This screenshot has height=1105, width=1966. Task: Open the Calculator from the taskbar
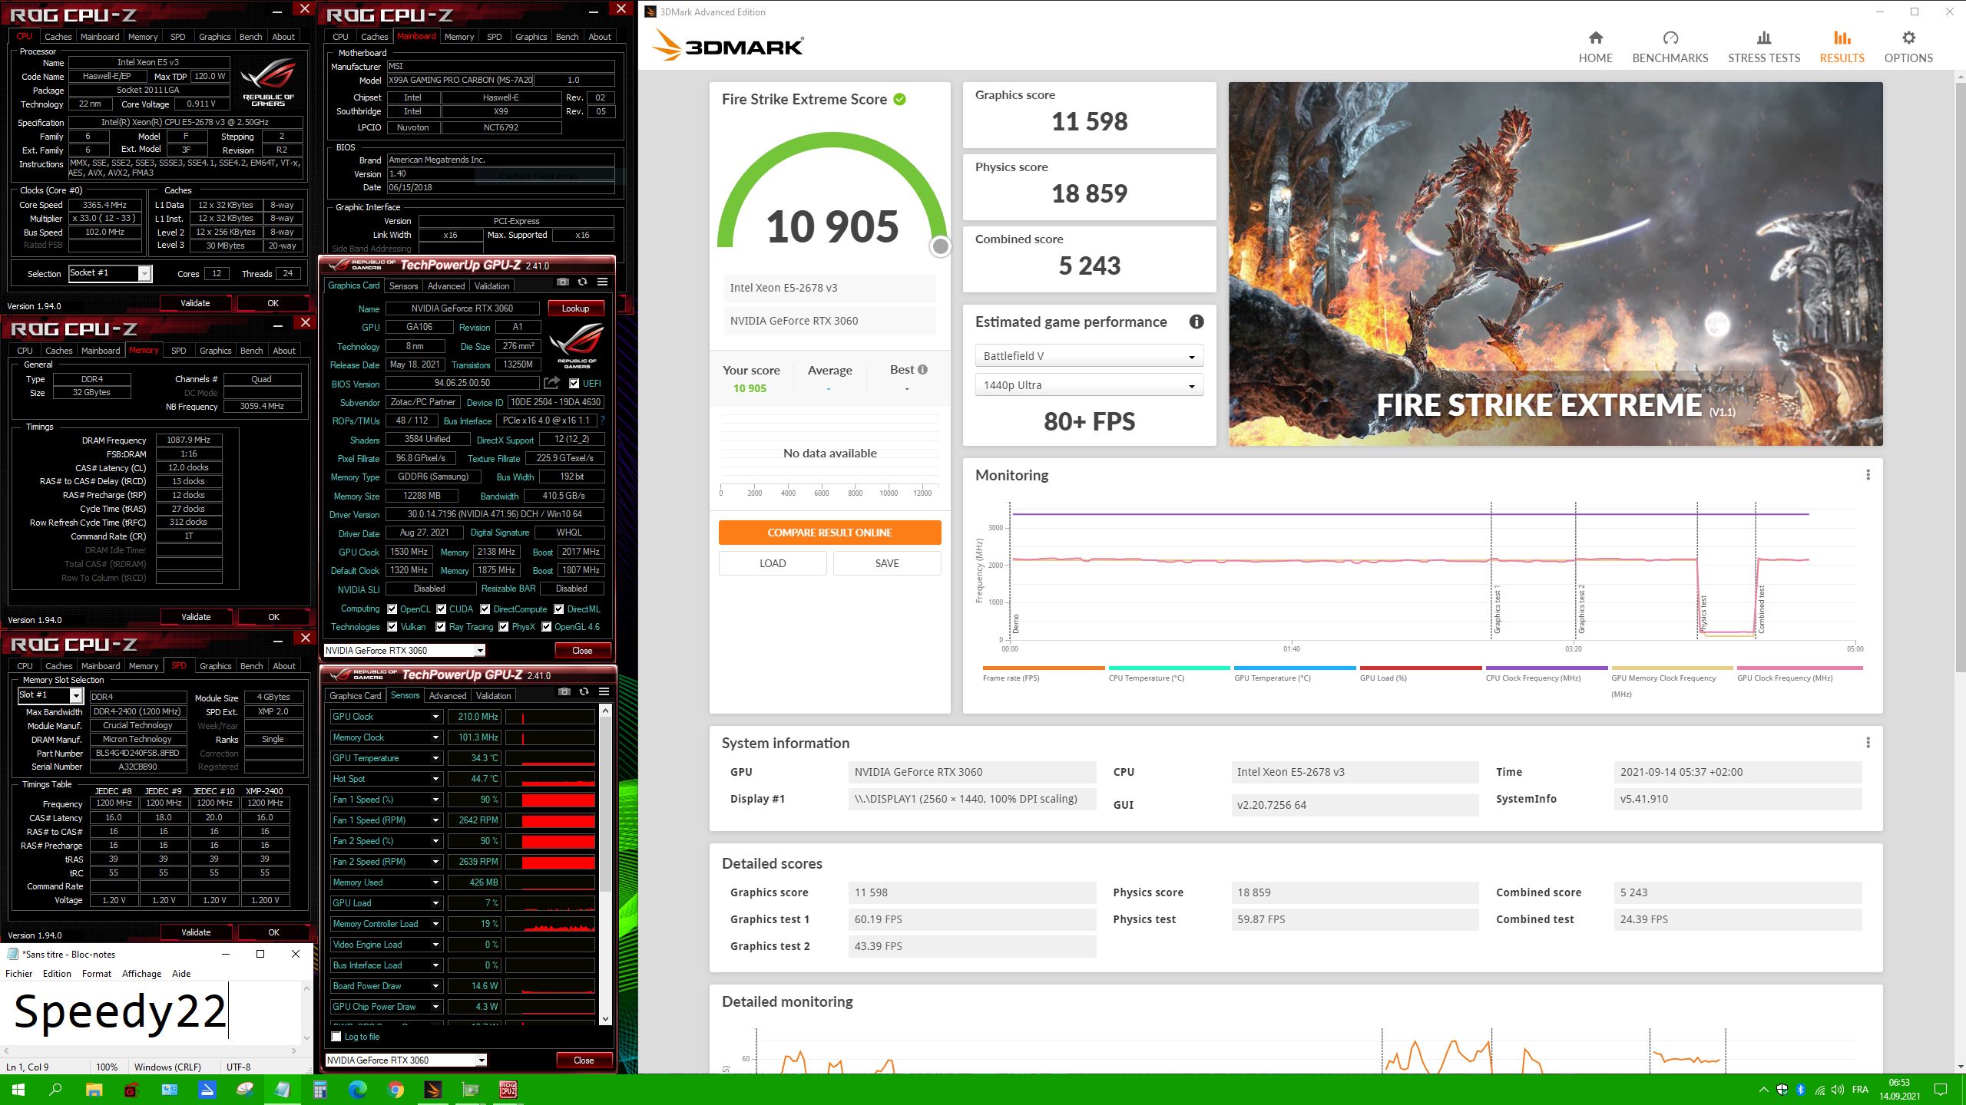(320, 1090)
